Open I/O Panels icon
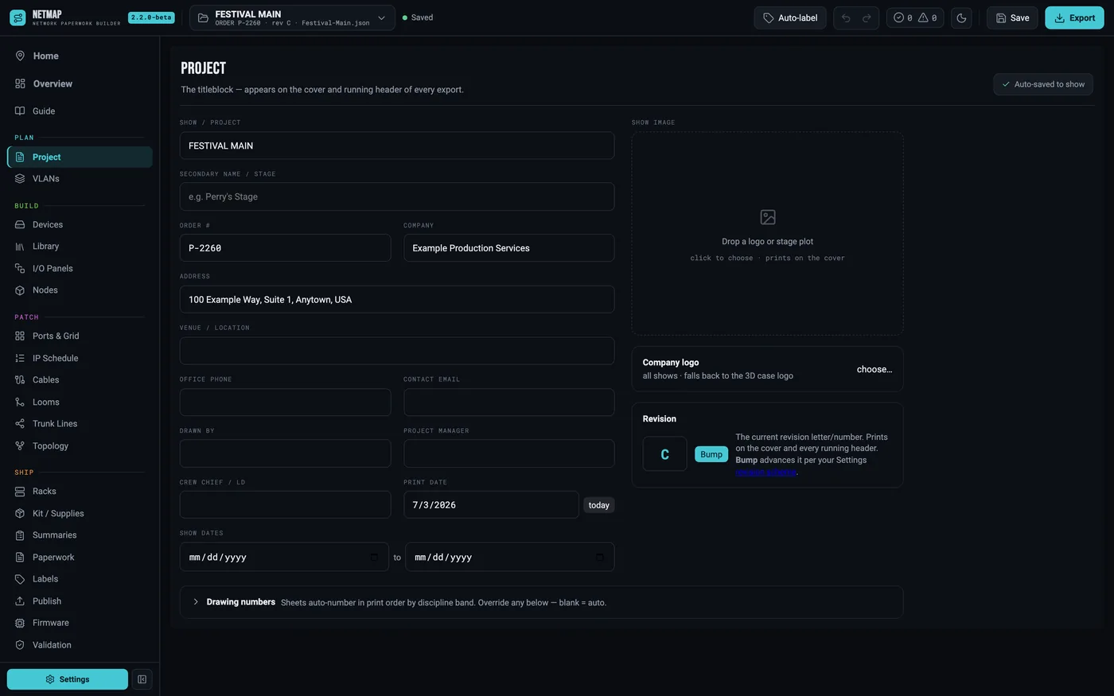The height and width of the screenshot is (696, 1114). pyautogui.click(x=20, y=269)
